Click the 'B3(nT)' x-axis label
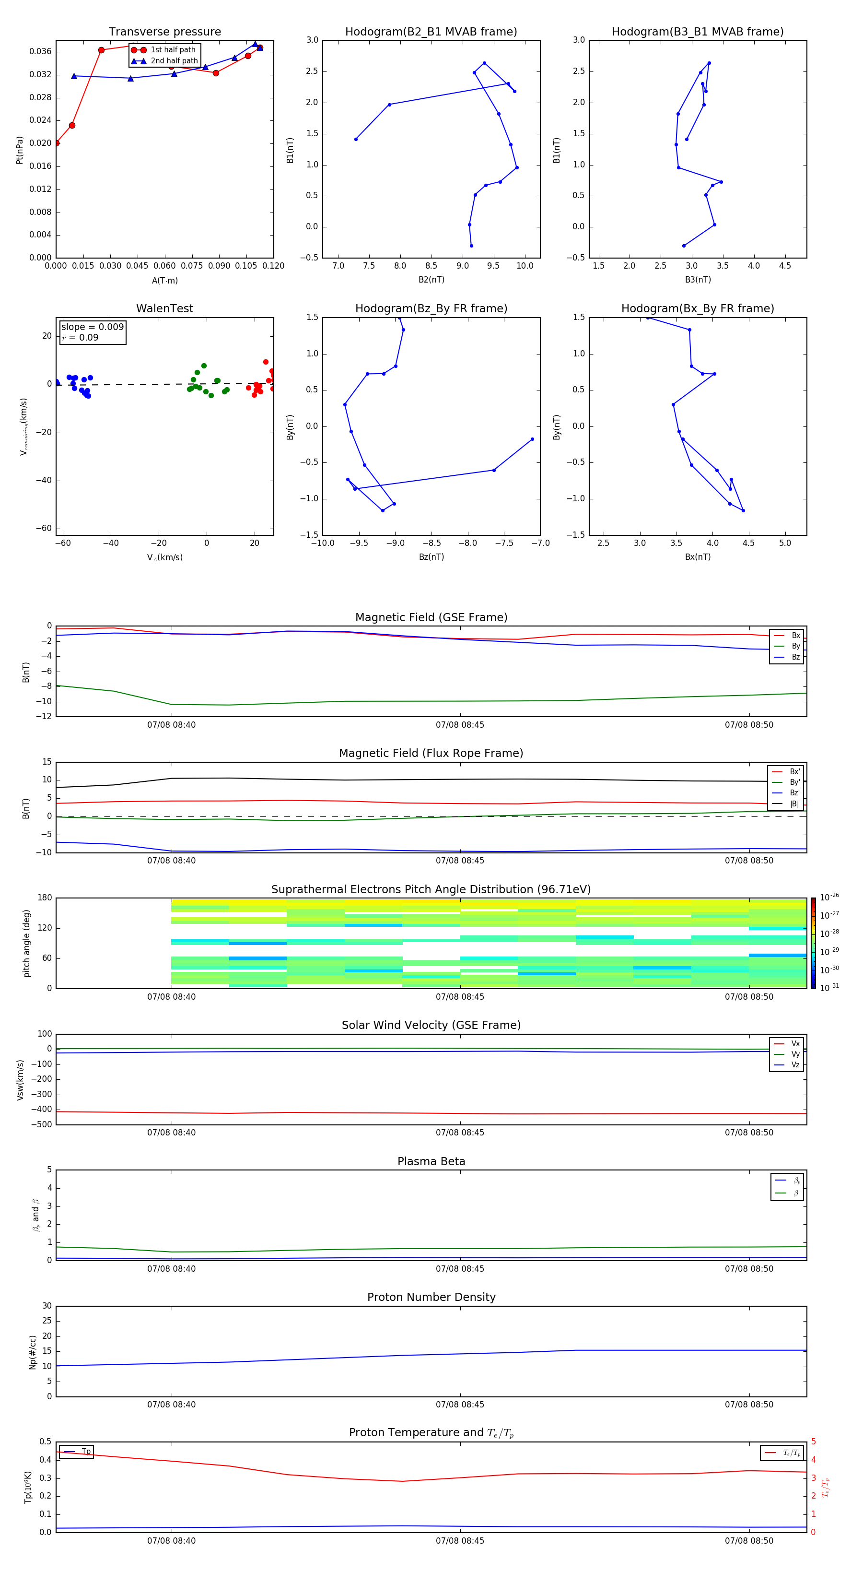The image size is (863, 1583). [x=698, y=280]
